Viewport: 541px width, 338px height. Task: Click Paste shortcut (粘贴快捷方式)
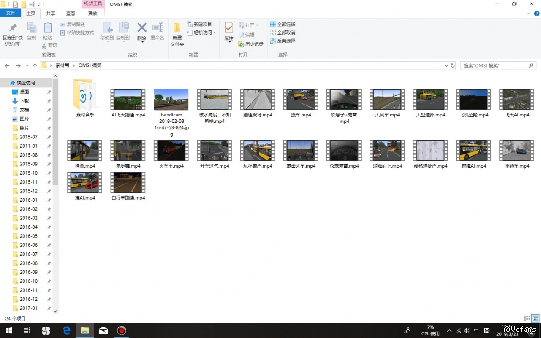coord(77,32)
